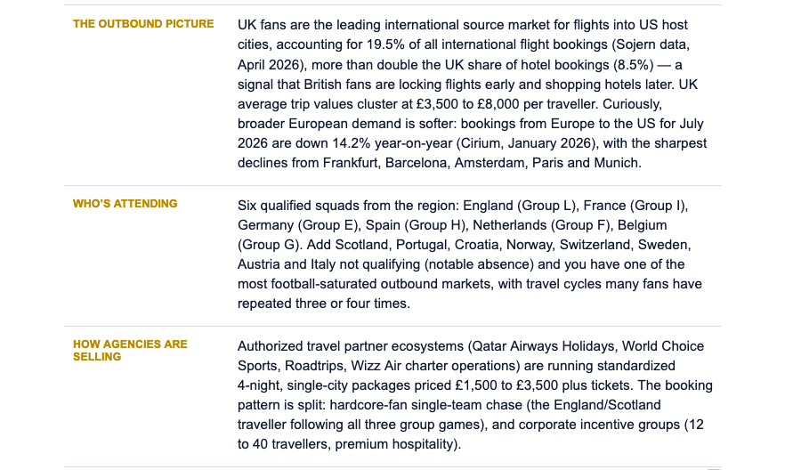Click "Netherlands (Group F)" text
This screenshot has height=470, width=793.
tap(541, 225)
